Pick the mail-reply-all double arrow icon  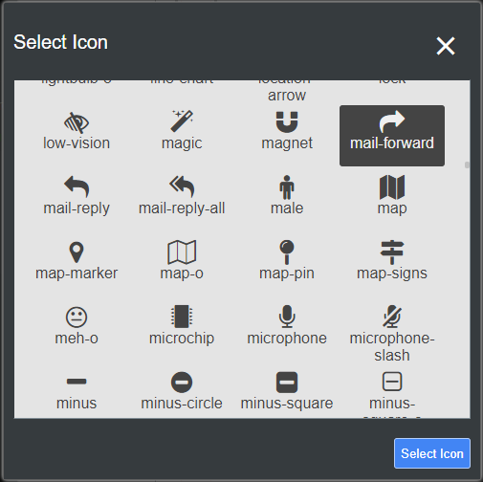coord(182,186)
